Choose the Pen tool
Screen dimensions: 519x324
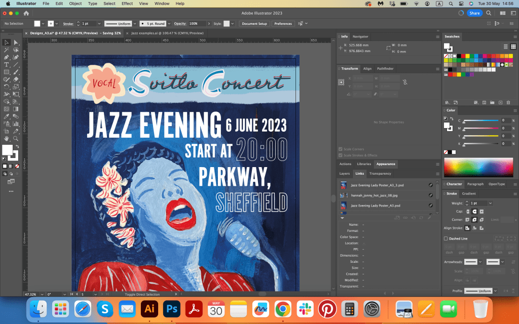pos(7,57)
